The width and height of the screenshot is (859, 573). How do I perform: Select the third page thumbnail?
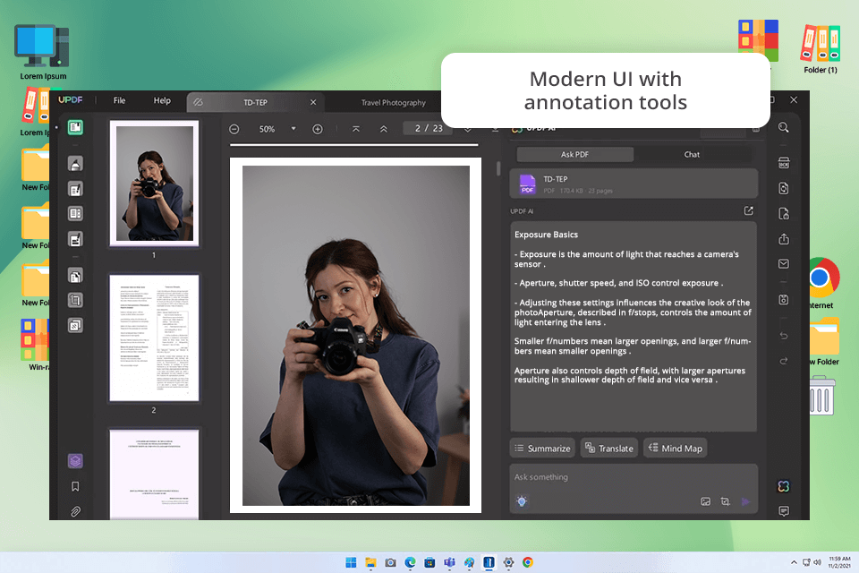tap(155, 475)
